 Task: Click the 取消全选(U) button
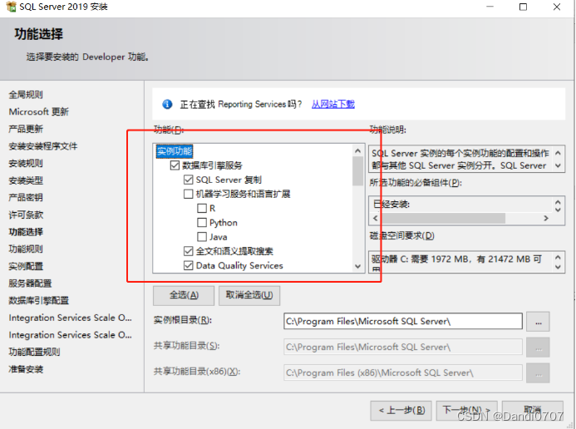pyautogui.click(x=249, y=295)
